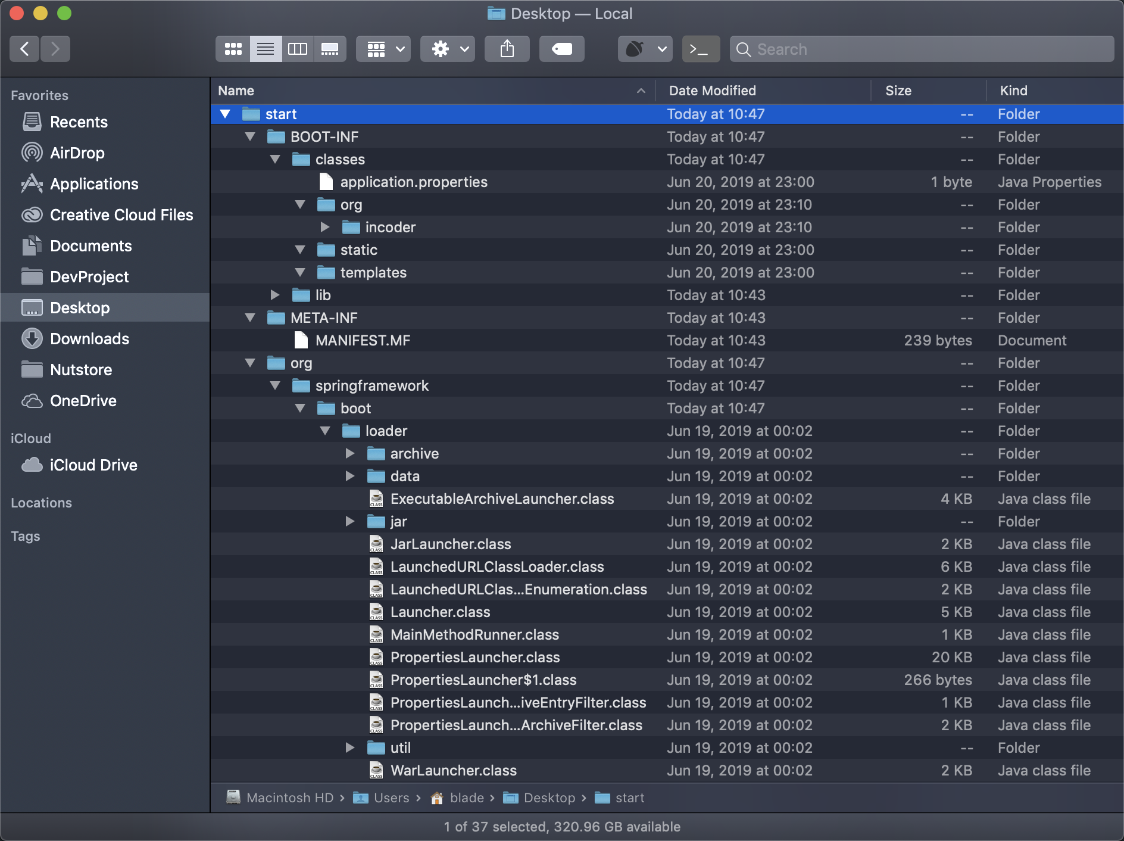The image size is (1124, 841).
Task: Collapse the start folder
Action: [225, 114]
